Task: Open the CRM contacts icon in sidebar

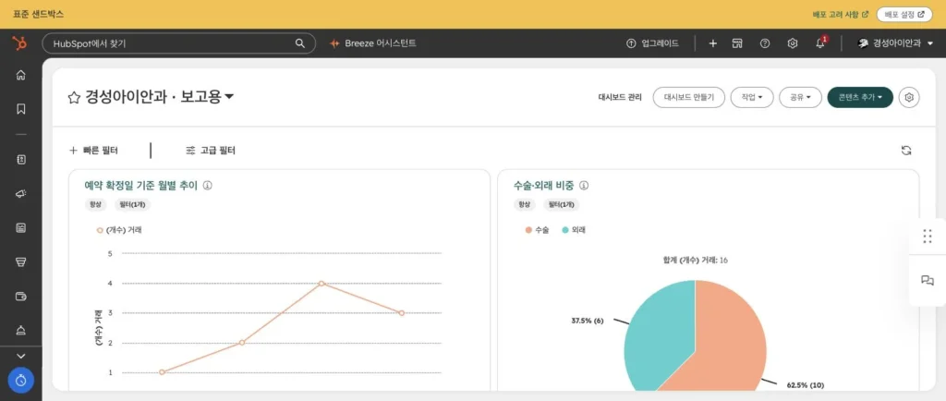Action: click(21, 159)
